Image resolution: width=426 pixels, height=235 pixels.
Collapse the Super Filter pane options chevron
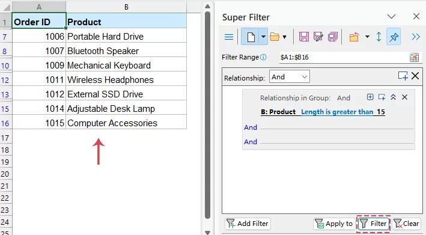[392, 17]
